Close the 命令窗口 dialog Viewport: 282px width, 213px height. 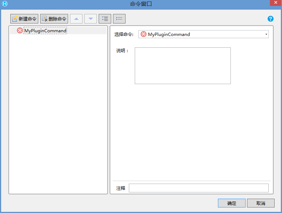coord(275,3)
